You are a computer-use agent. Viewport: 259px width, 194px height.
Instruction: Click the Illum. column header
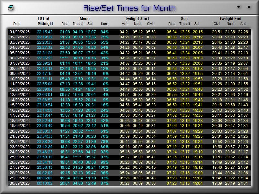[105, 24]
